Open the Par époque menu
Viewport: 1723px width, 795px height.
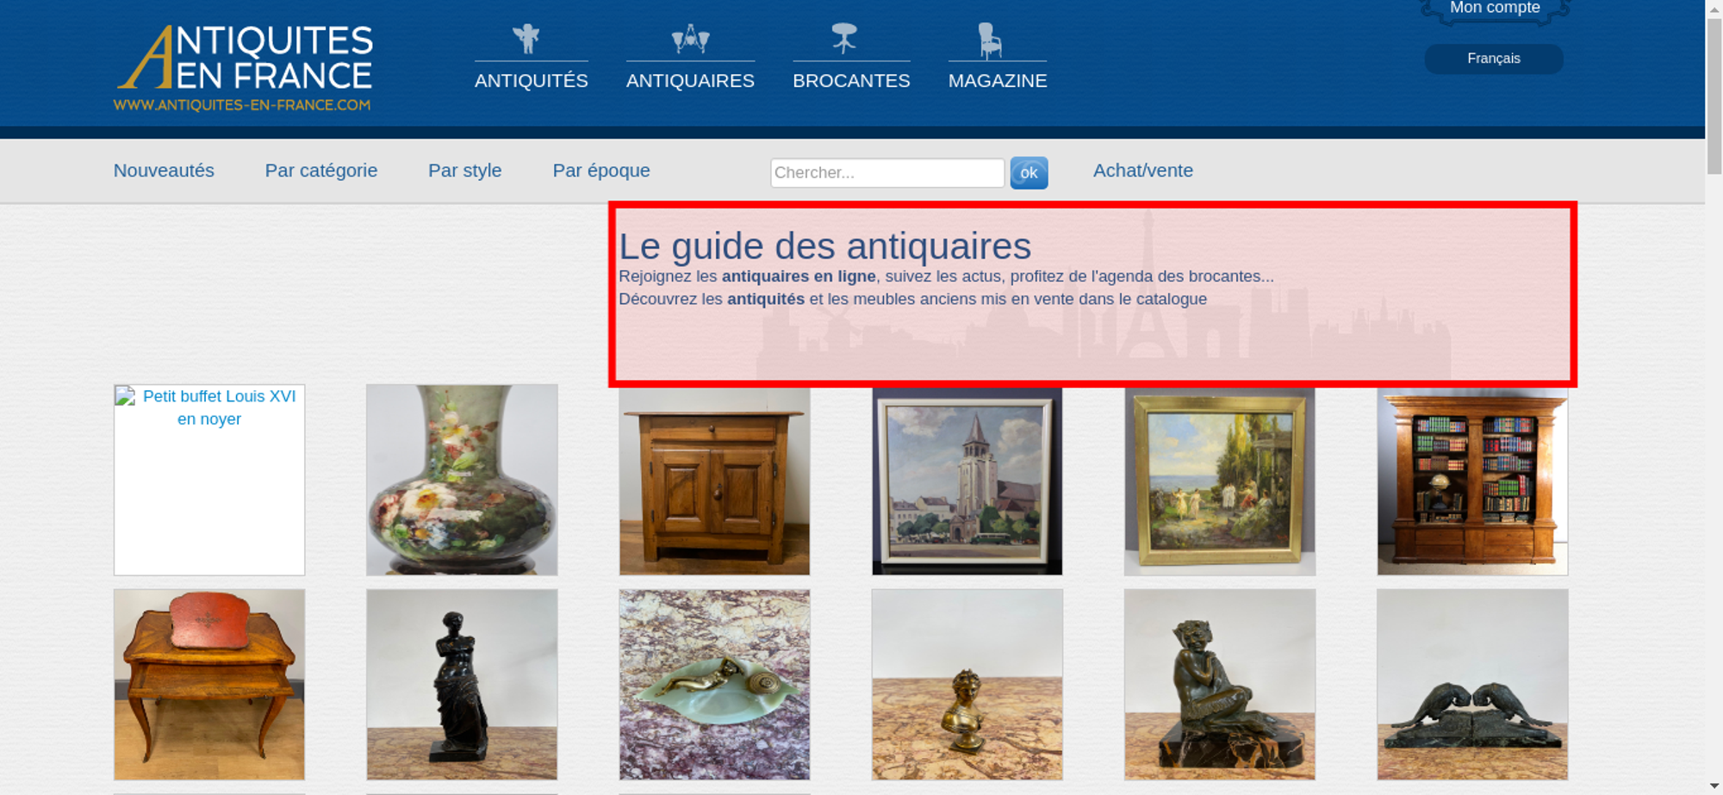(601, 171)
